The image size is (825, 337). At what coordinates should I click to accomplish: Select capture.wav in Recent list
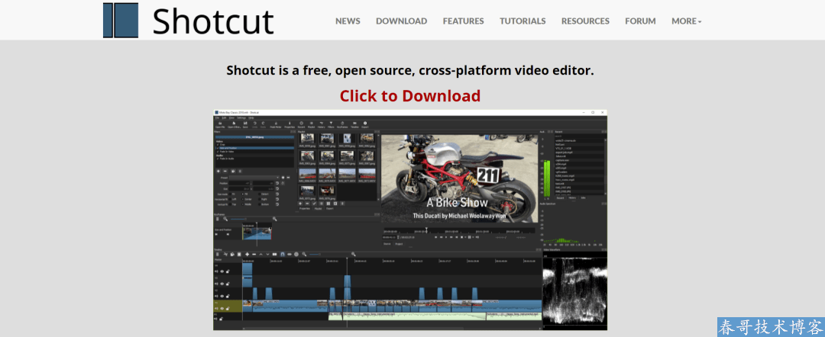(x=579, y=160)
